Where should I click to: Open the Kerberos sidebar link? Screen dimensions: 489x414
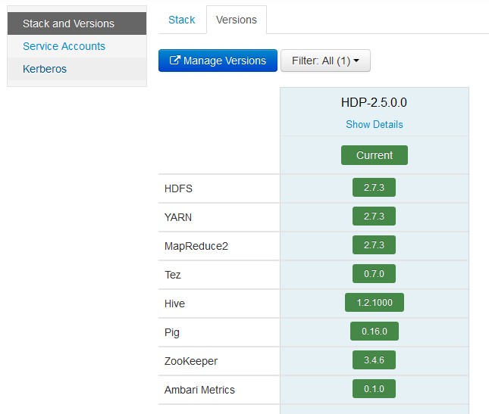[45, 69]
